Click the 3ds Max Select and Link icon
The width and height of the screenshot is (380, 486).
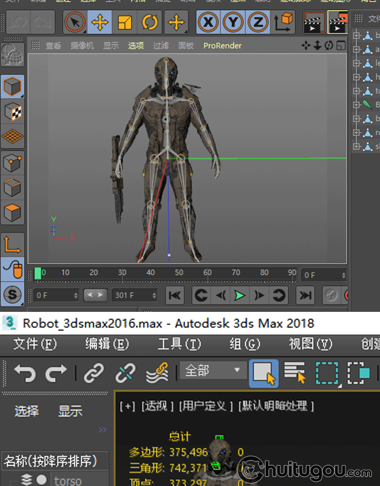pyautogui.click(x=94, y=374)
